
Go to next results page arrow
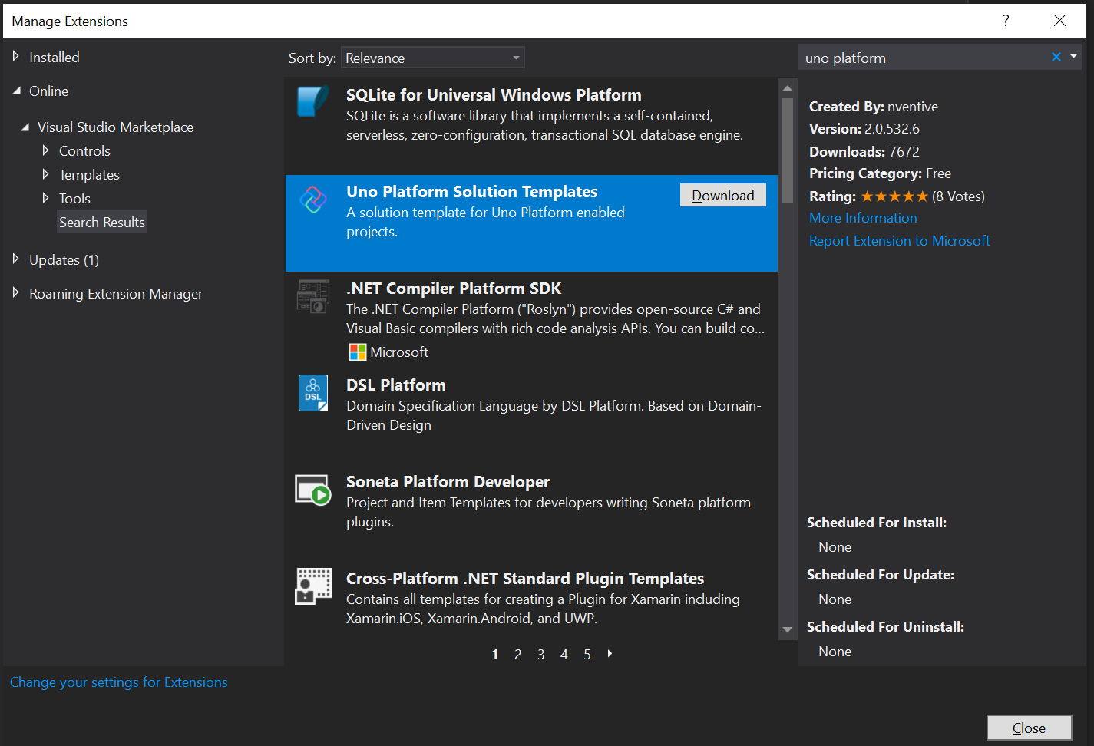(x=610, y=654)
